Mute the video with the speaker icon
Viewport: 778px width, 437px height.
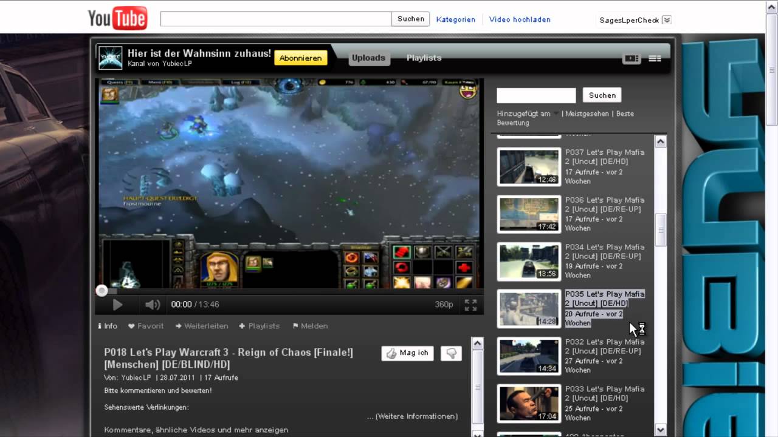[x=152, y=305]
